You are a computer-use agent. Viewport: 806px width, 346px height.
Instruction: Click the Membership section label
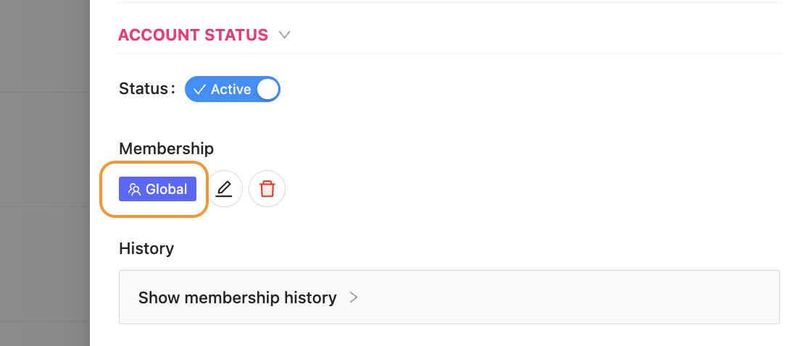[x=166, y=148]
